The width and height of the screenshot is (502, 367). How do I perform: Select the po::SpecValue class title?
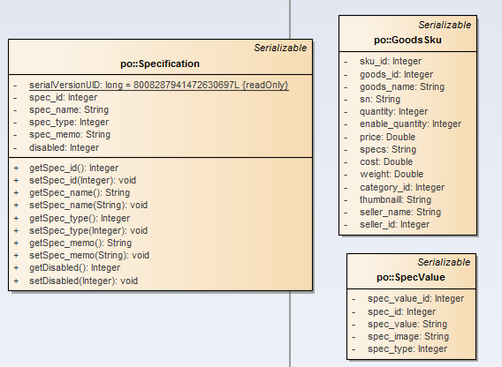[x=411, y=277]
